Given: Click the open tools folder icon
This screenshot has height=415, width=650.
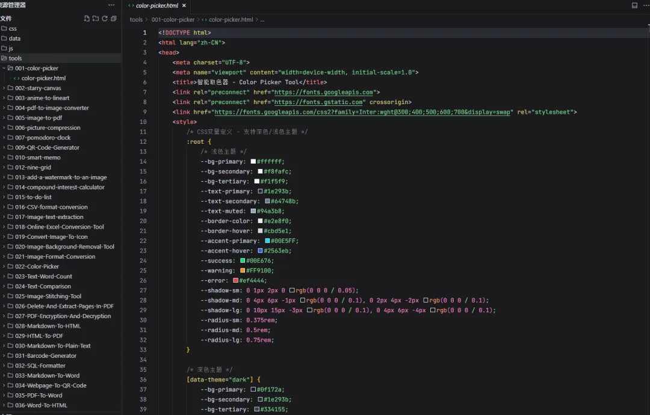Looking at the screenshot, I should click(4, 58).
